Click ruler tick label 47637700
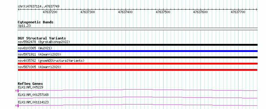This screenshot has width=266, height=109. pos(238,12)
